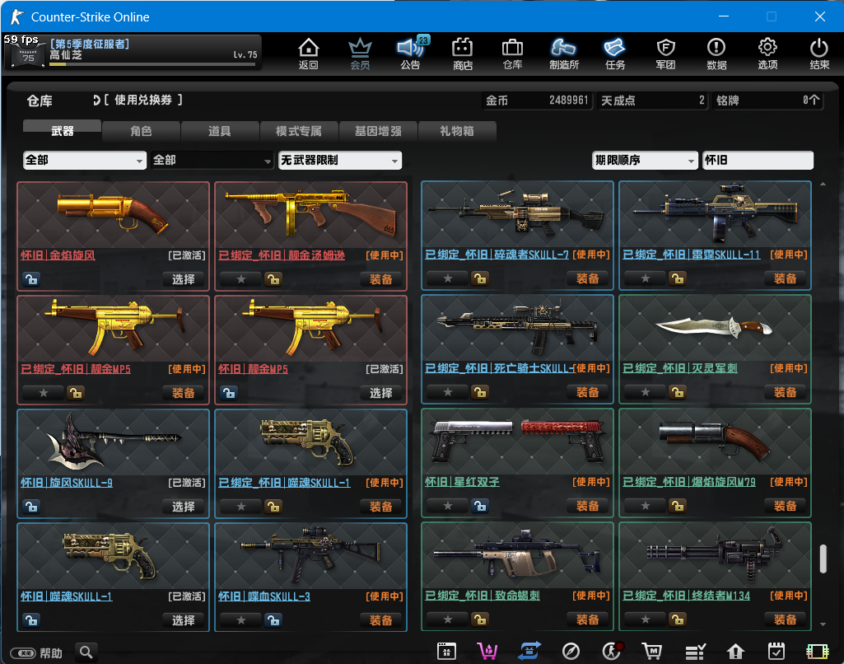This screenshot has width=844, height=664.
Task: Click 装备 on 已绑定_怀旧|靓金MP5
Action: coord(184,393)
